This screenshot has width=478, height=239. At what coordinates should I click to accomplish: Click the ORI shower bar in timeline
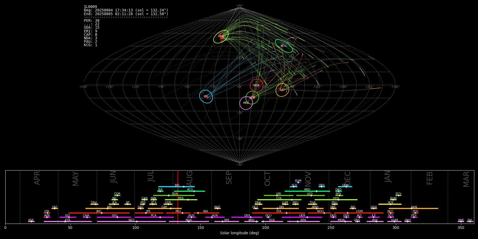click(281, 208)
